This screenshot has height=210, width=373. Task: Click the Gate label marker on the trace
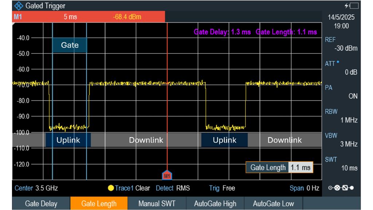[x=70, y=45]
